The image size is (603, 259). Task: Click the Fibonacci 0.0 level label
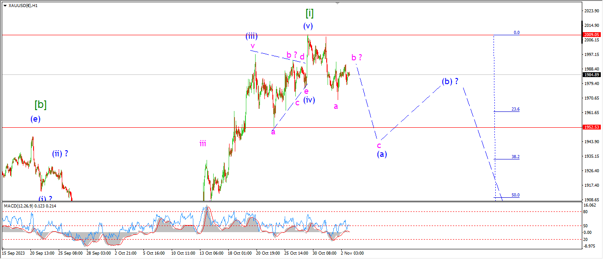coord(516,33)
